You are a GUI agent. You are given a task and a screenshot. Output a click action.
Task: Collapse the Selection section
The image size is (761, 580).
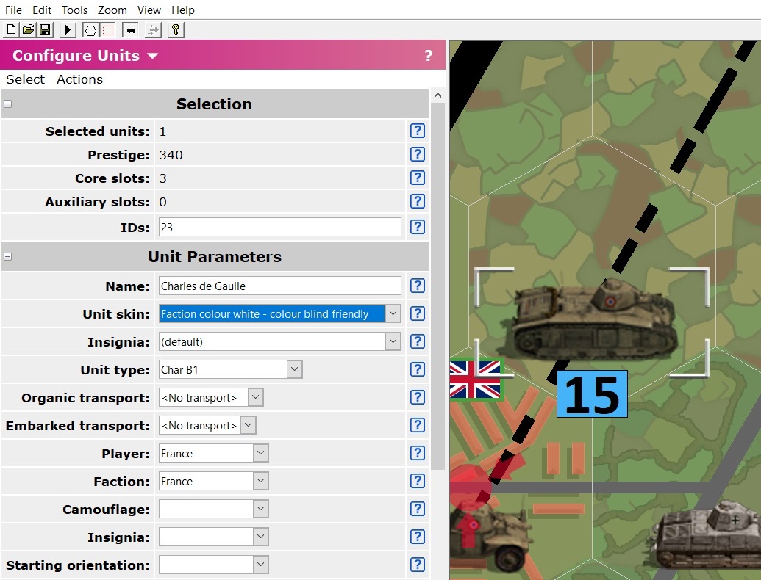7,104
